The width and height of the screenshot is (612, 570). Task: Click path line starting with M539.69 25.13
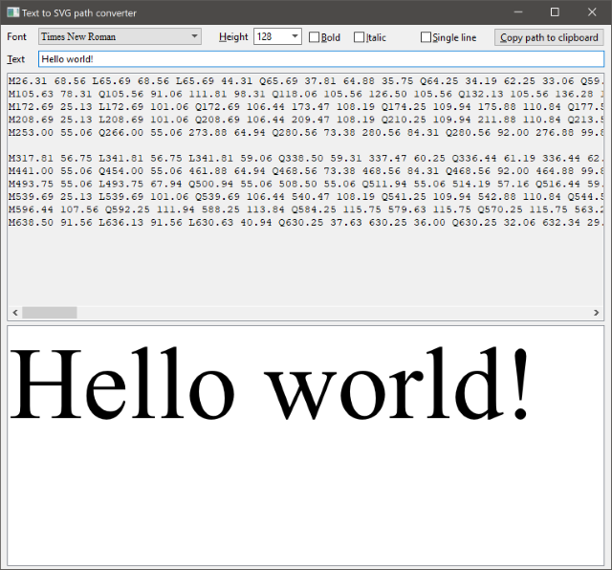coord(306,196)
